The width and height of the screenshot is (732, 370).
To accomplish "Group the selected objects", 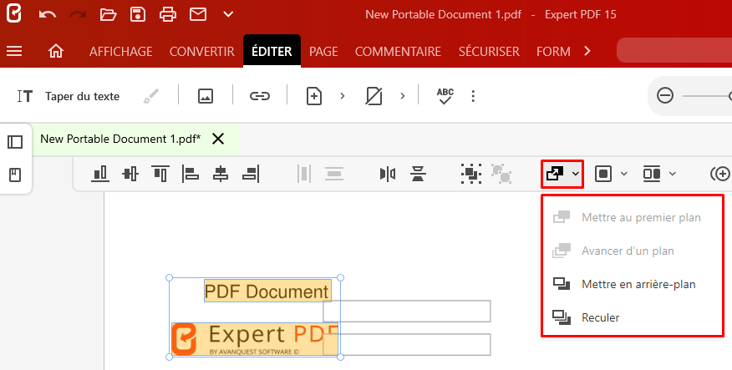I will pyautogui.click(x=471, y=174).
